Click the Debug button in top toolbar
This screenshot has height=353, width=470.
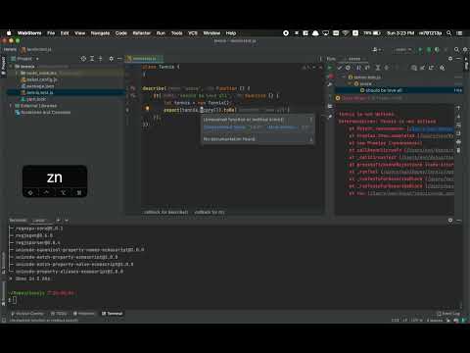pyautogui.click(x=429, y=50)
